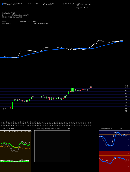Click 'ADX: 41.67 +DY: 32.08 -DY: 13.21' header

(x=17, y=132)
